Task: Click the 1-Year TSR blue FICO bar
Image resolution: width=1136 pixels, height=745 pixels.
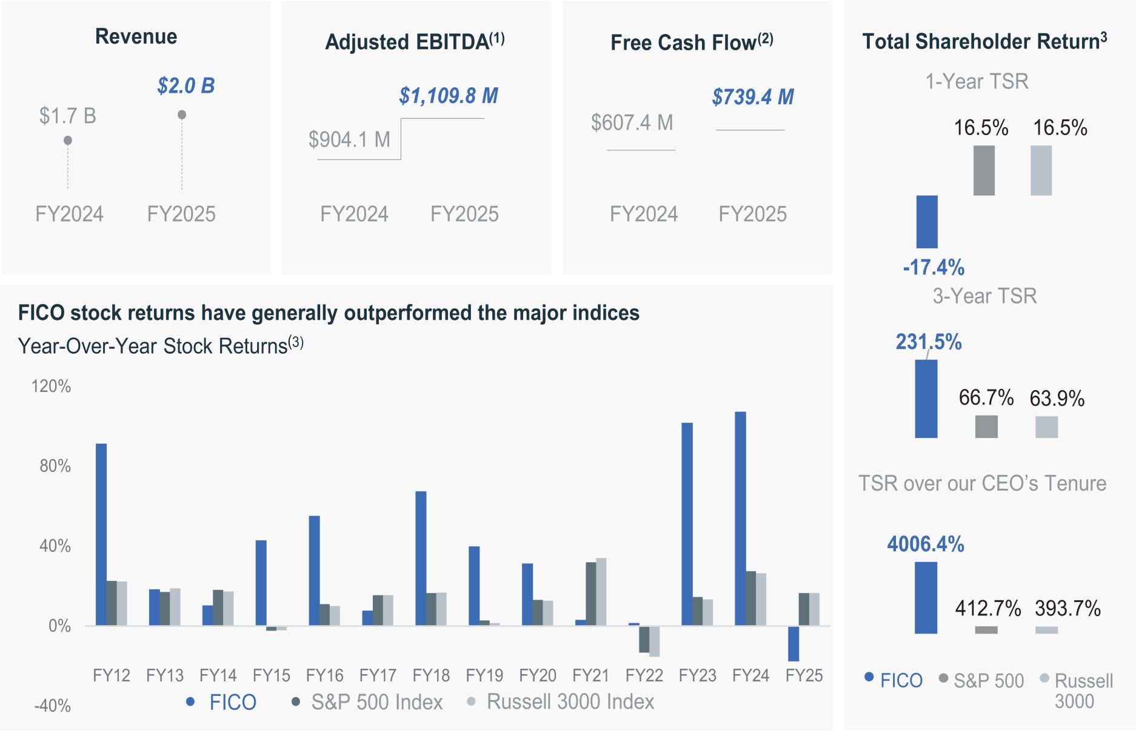Action: [x=927, y=222]
